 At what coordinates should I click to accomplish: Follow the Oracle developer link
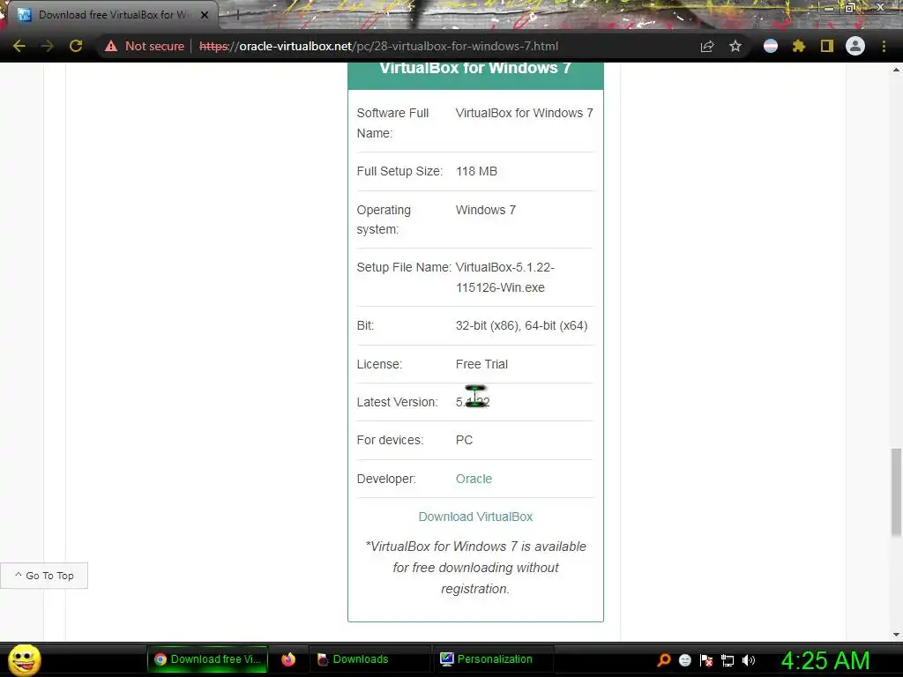[474, 479]
